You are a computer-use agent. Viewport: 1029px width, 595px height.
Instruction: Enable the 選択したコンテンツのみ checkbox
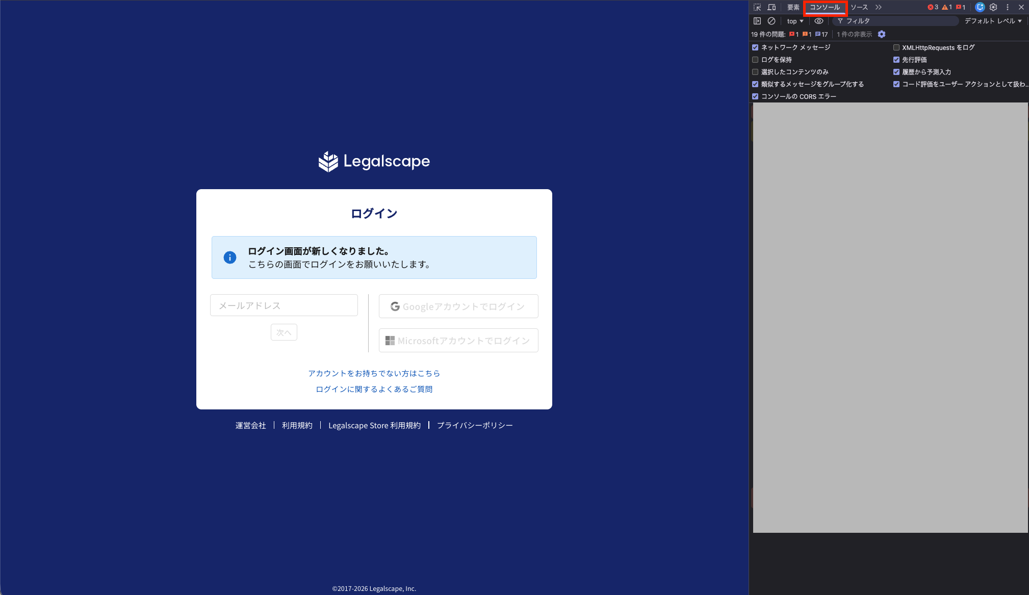pos(755,72)
